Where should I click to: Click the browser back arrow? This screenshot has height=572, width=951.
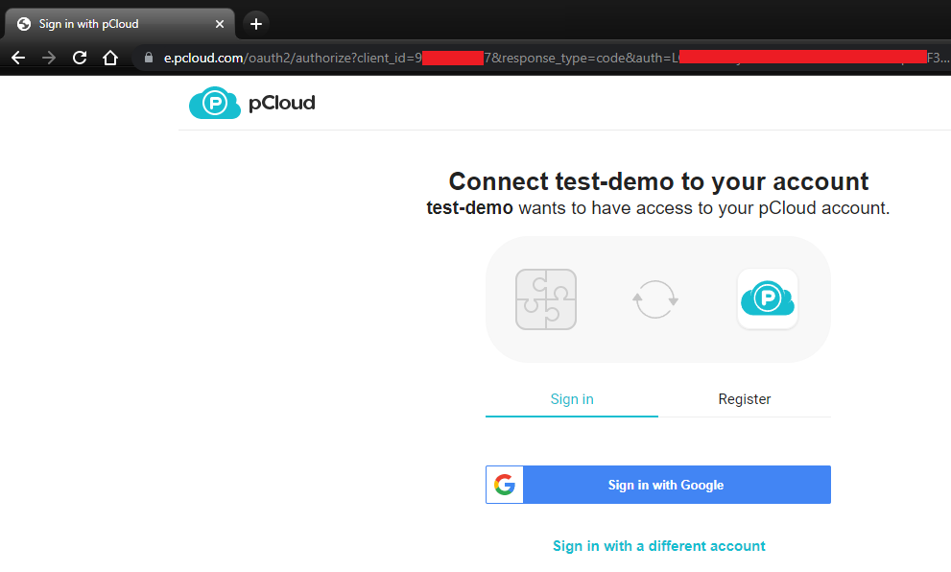[x=18, y=58]
